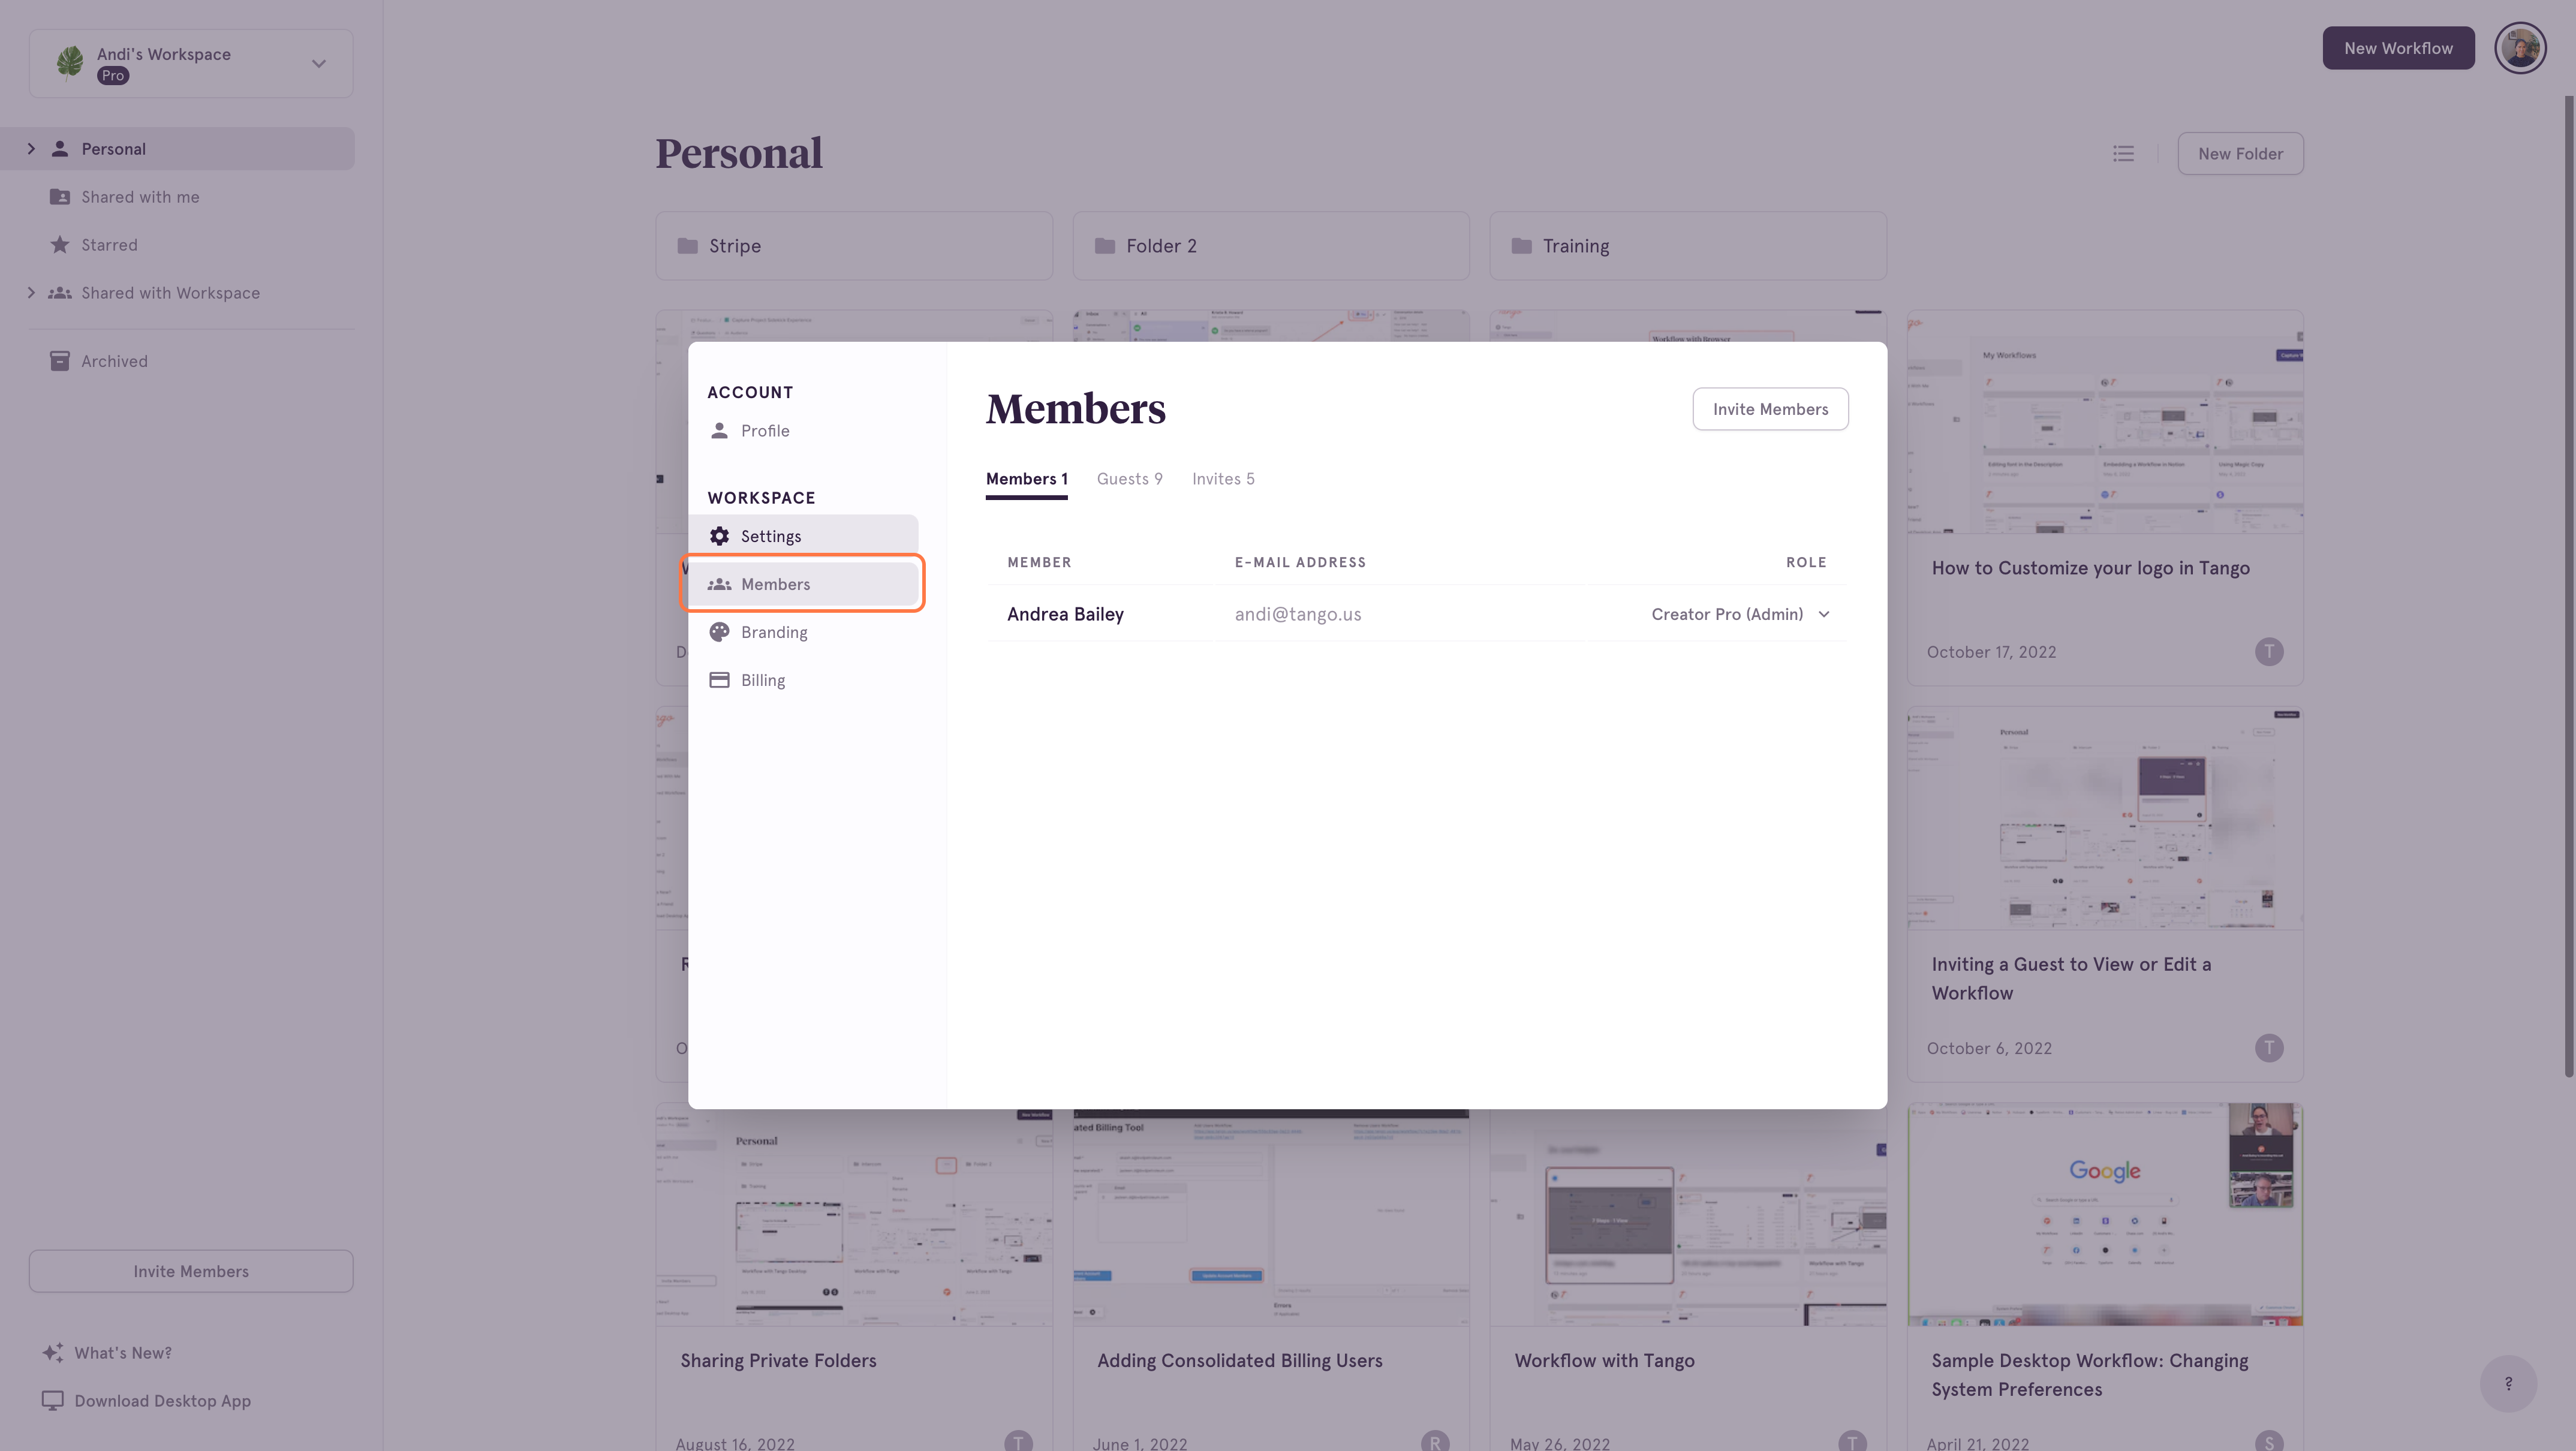Screen dimensions: 2576x1451
Task: Click Download Desktop App monitor icon
Action: (x=53, y=1401)
